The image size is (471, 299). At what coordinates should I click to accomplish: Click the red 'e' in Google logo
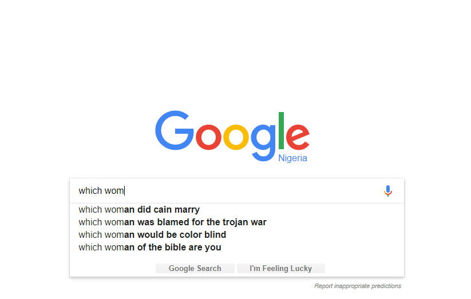click(x=298, y=137)
